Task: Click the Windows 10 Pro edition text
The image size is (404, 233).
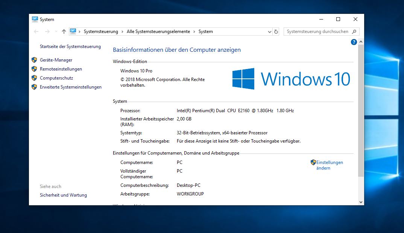Action: click(x=136, y=71)
